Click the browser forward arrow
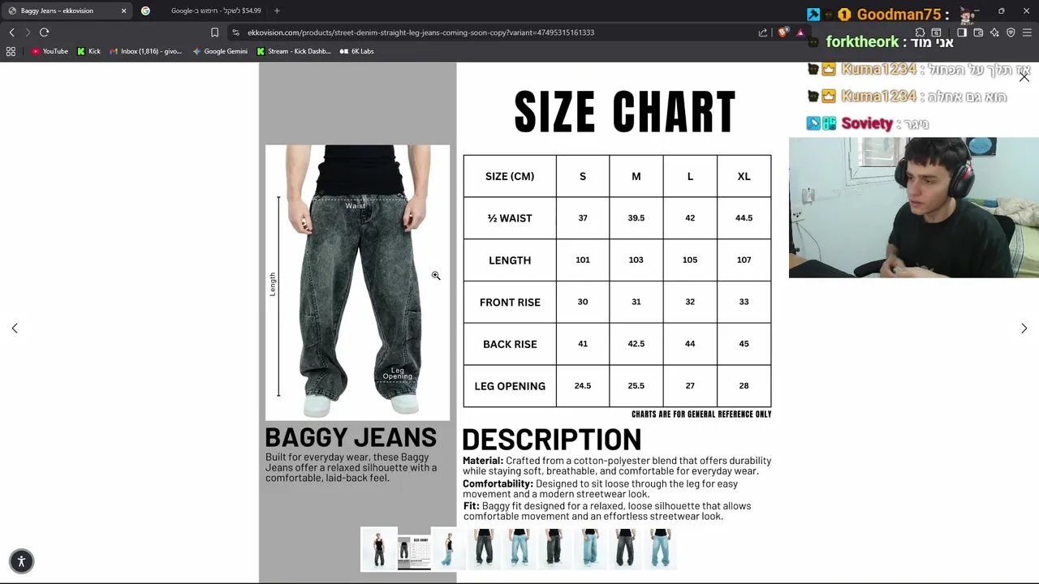1039x584 pixels. click(28, 32)
